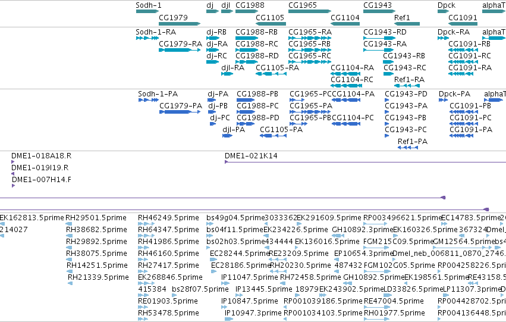Click transcript CG1091-RA

coord(470,68)
